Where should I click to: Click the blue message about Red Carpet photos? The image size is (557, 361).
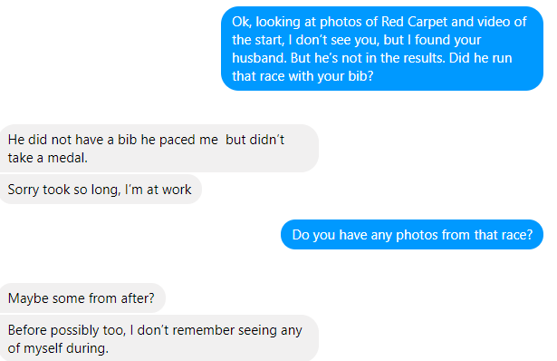coord(382,49)
